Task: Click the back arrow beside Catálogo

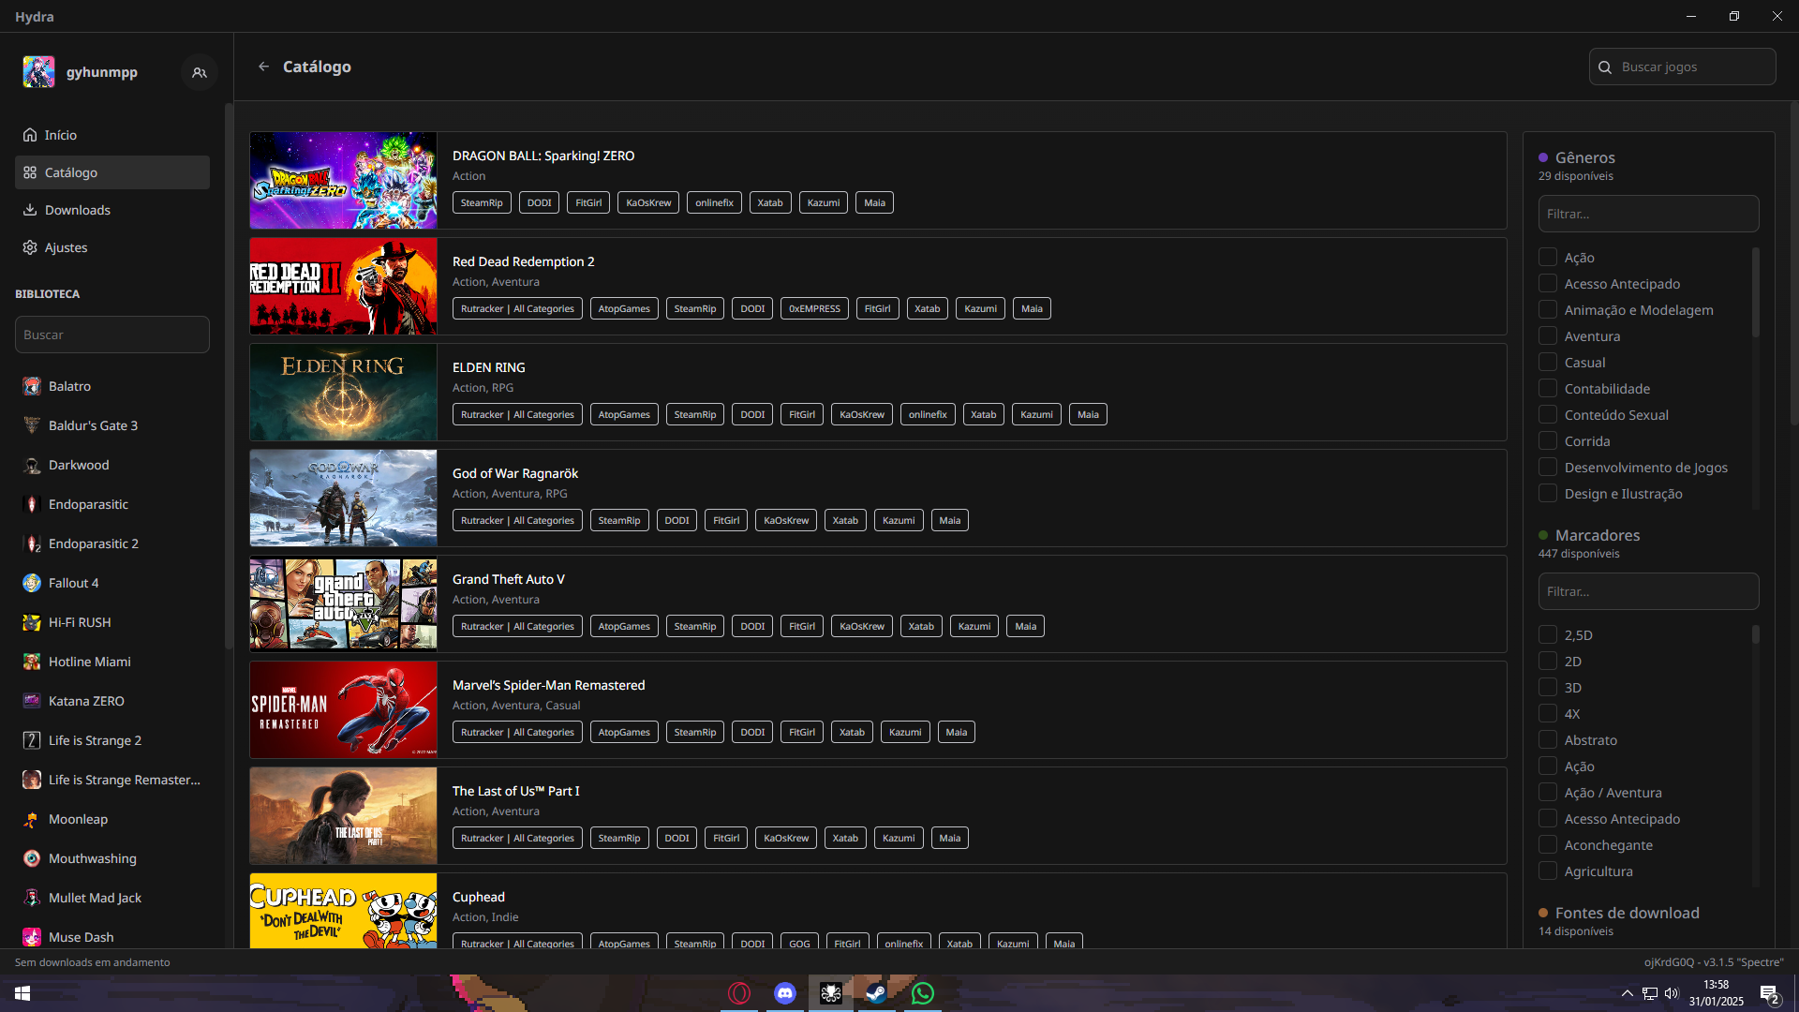Action: tap(263, 67)
